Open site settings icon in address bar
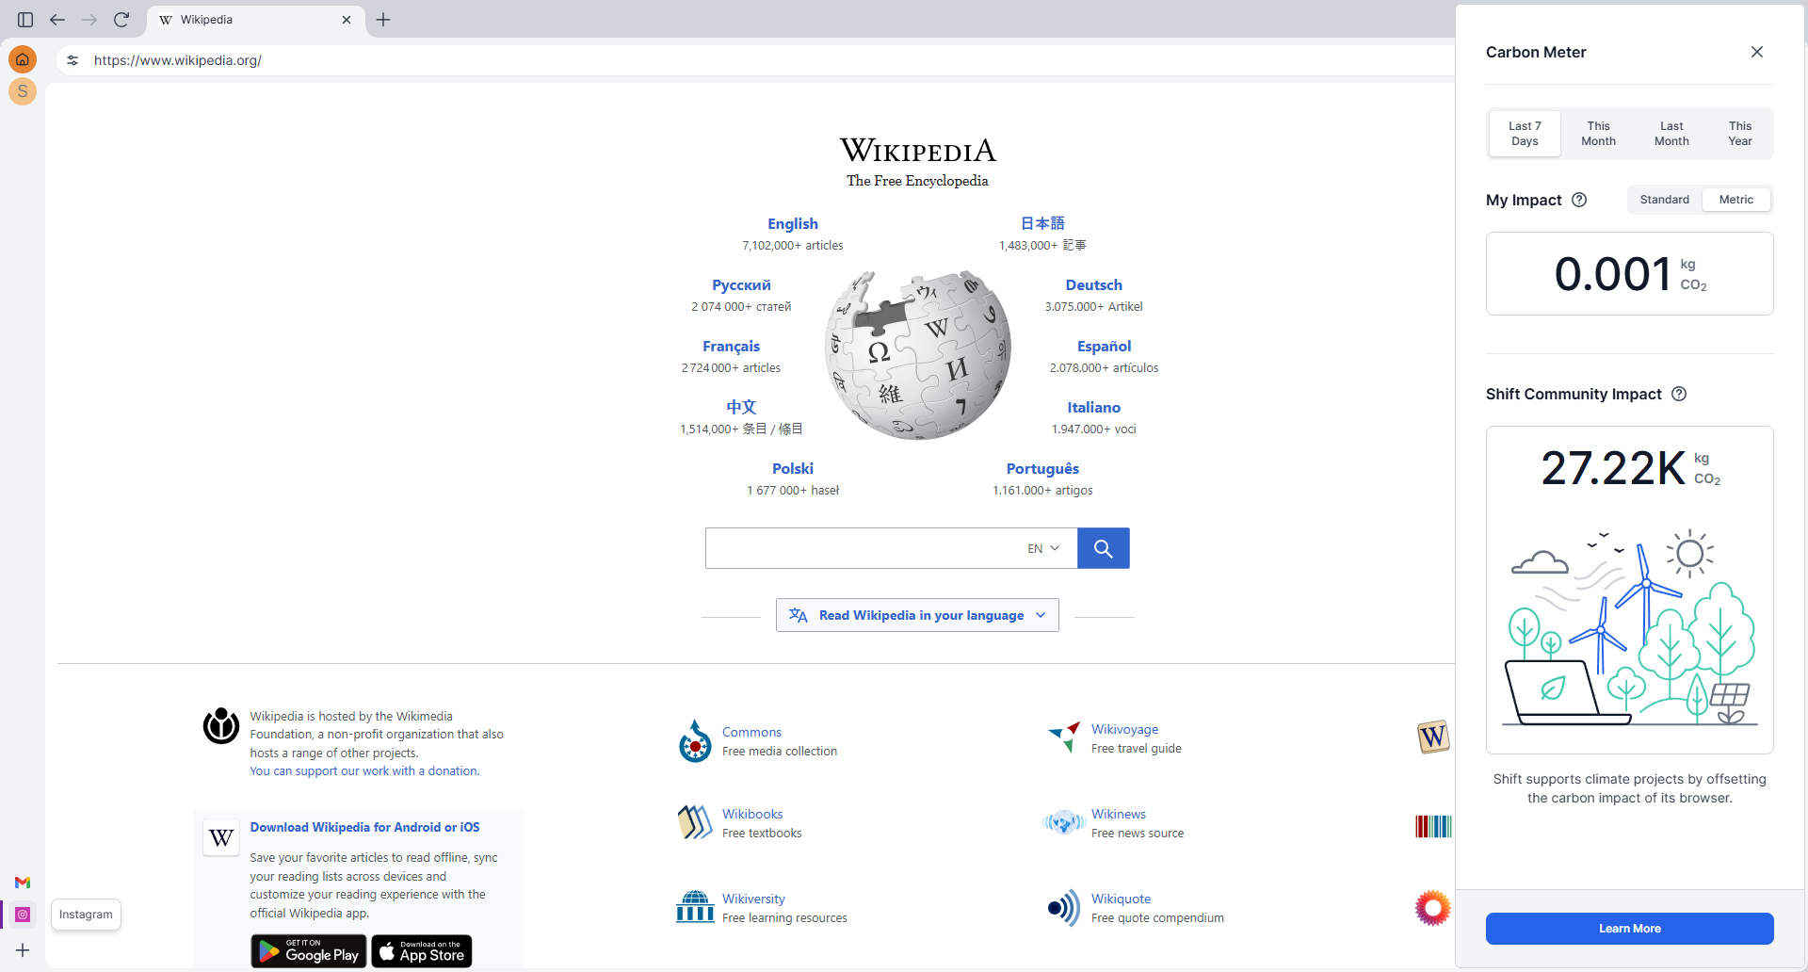 73,60
